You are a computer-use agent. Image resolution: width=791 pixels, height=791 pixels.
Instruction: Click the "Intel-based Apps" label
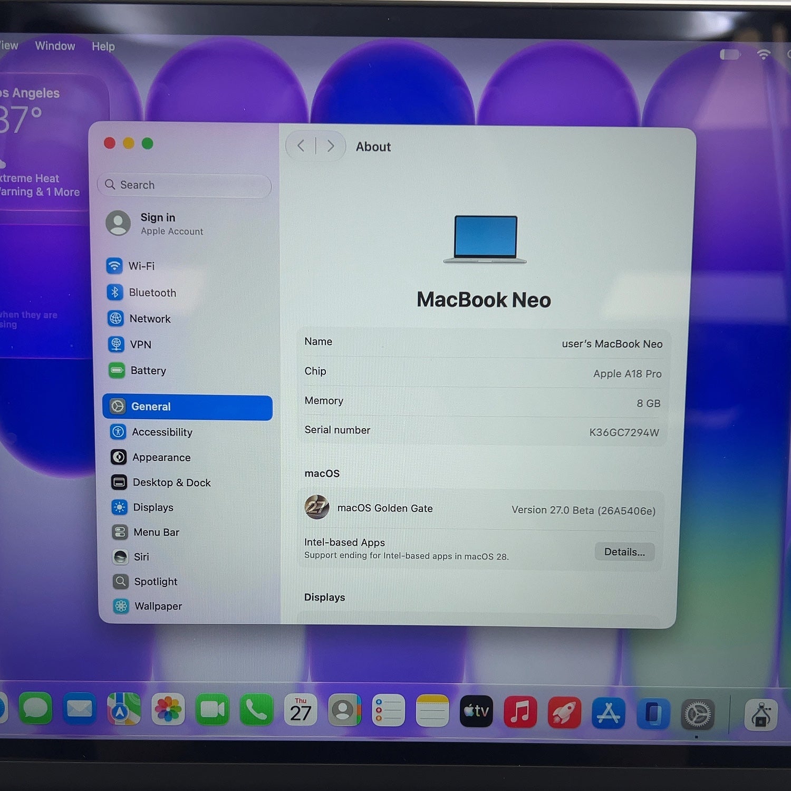[x=344, y=542]
